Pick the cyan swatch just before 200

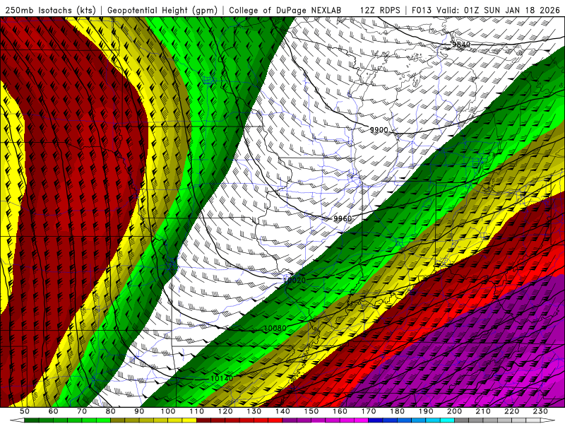coord(447,420)
